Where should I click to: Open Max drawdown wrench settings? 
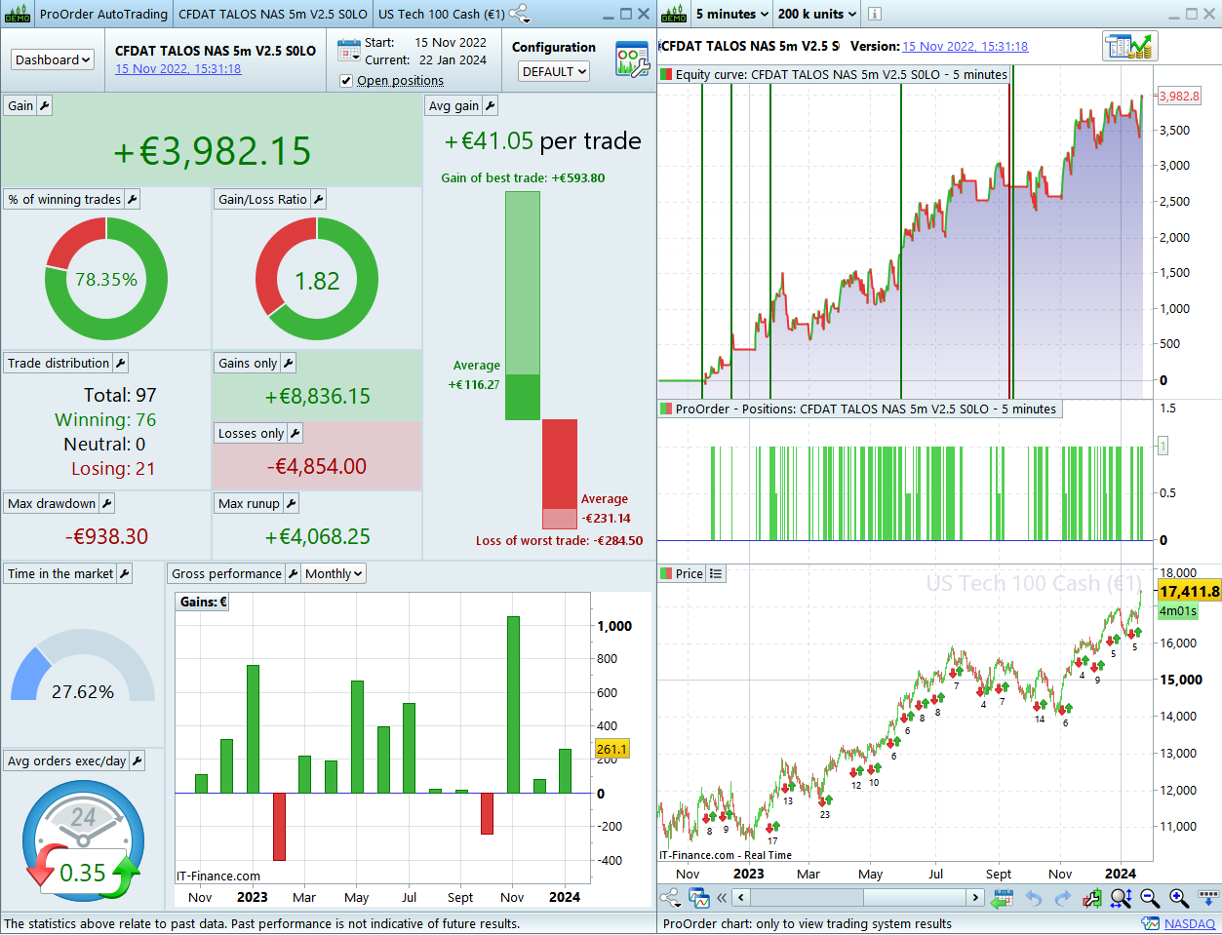click(107, 504)
